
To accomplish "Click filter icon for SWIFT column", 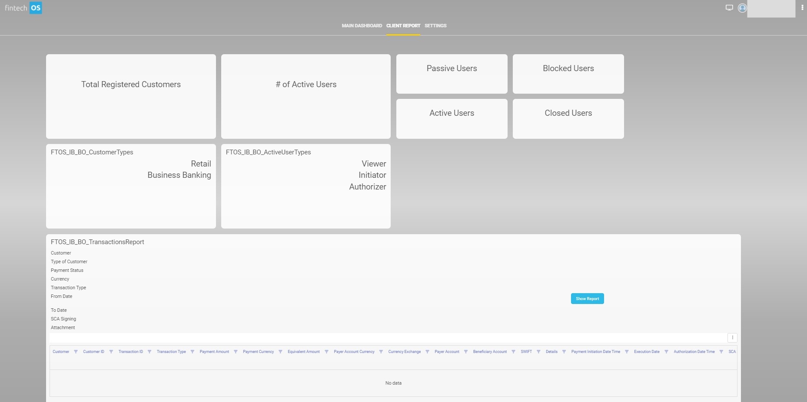I will coord(538,352).
